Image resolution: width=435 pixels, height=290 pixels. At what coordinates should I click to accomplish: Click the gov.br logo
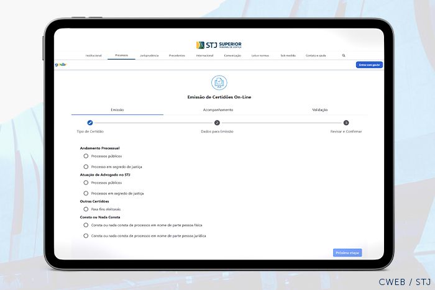pos(61,65)
